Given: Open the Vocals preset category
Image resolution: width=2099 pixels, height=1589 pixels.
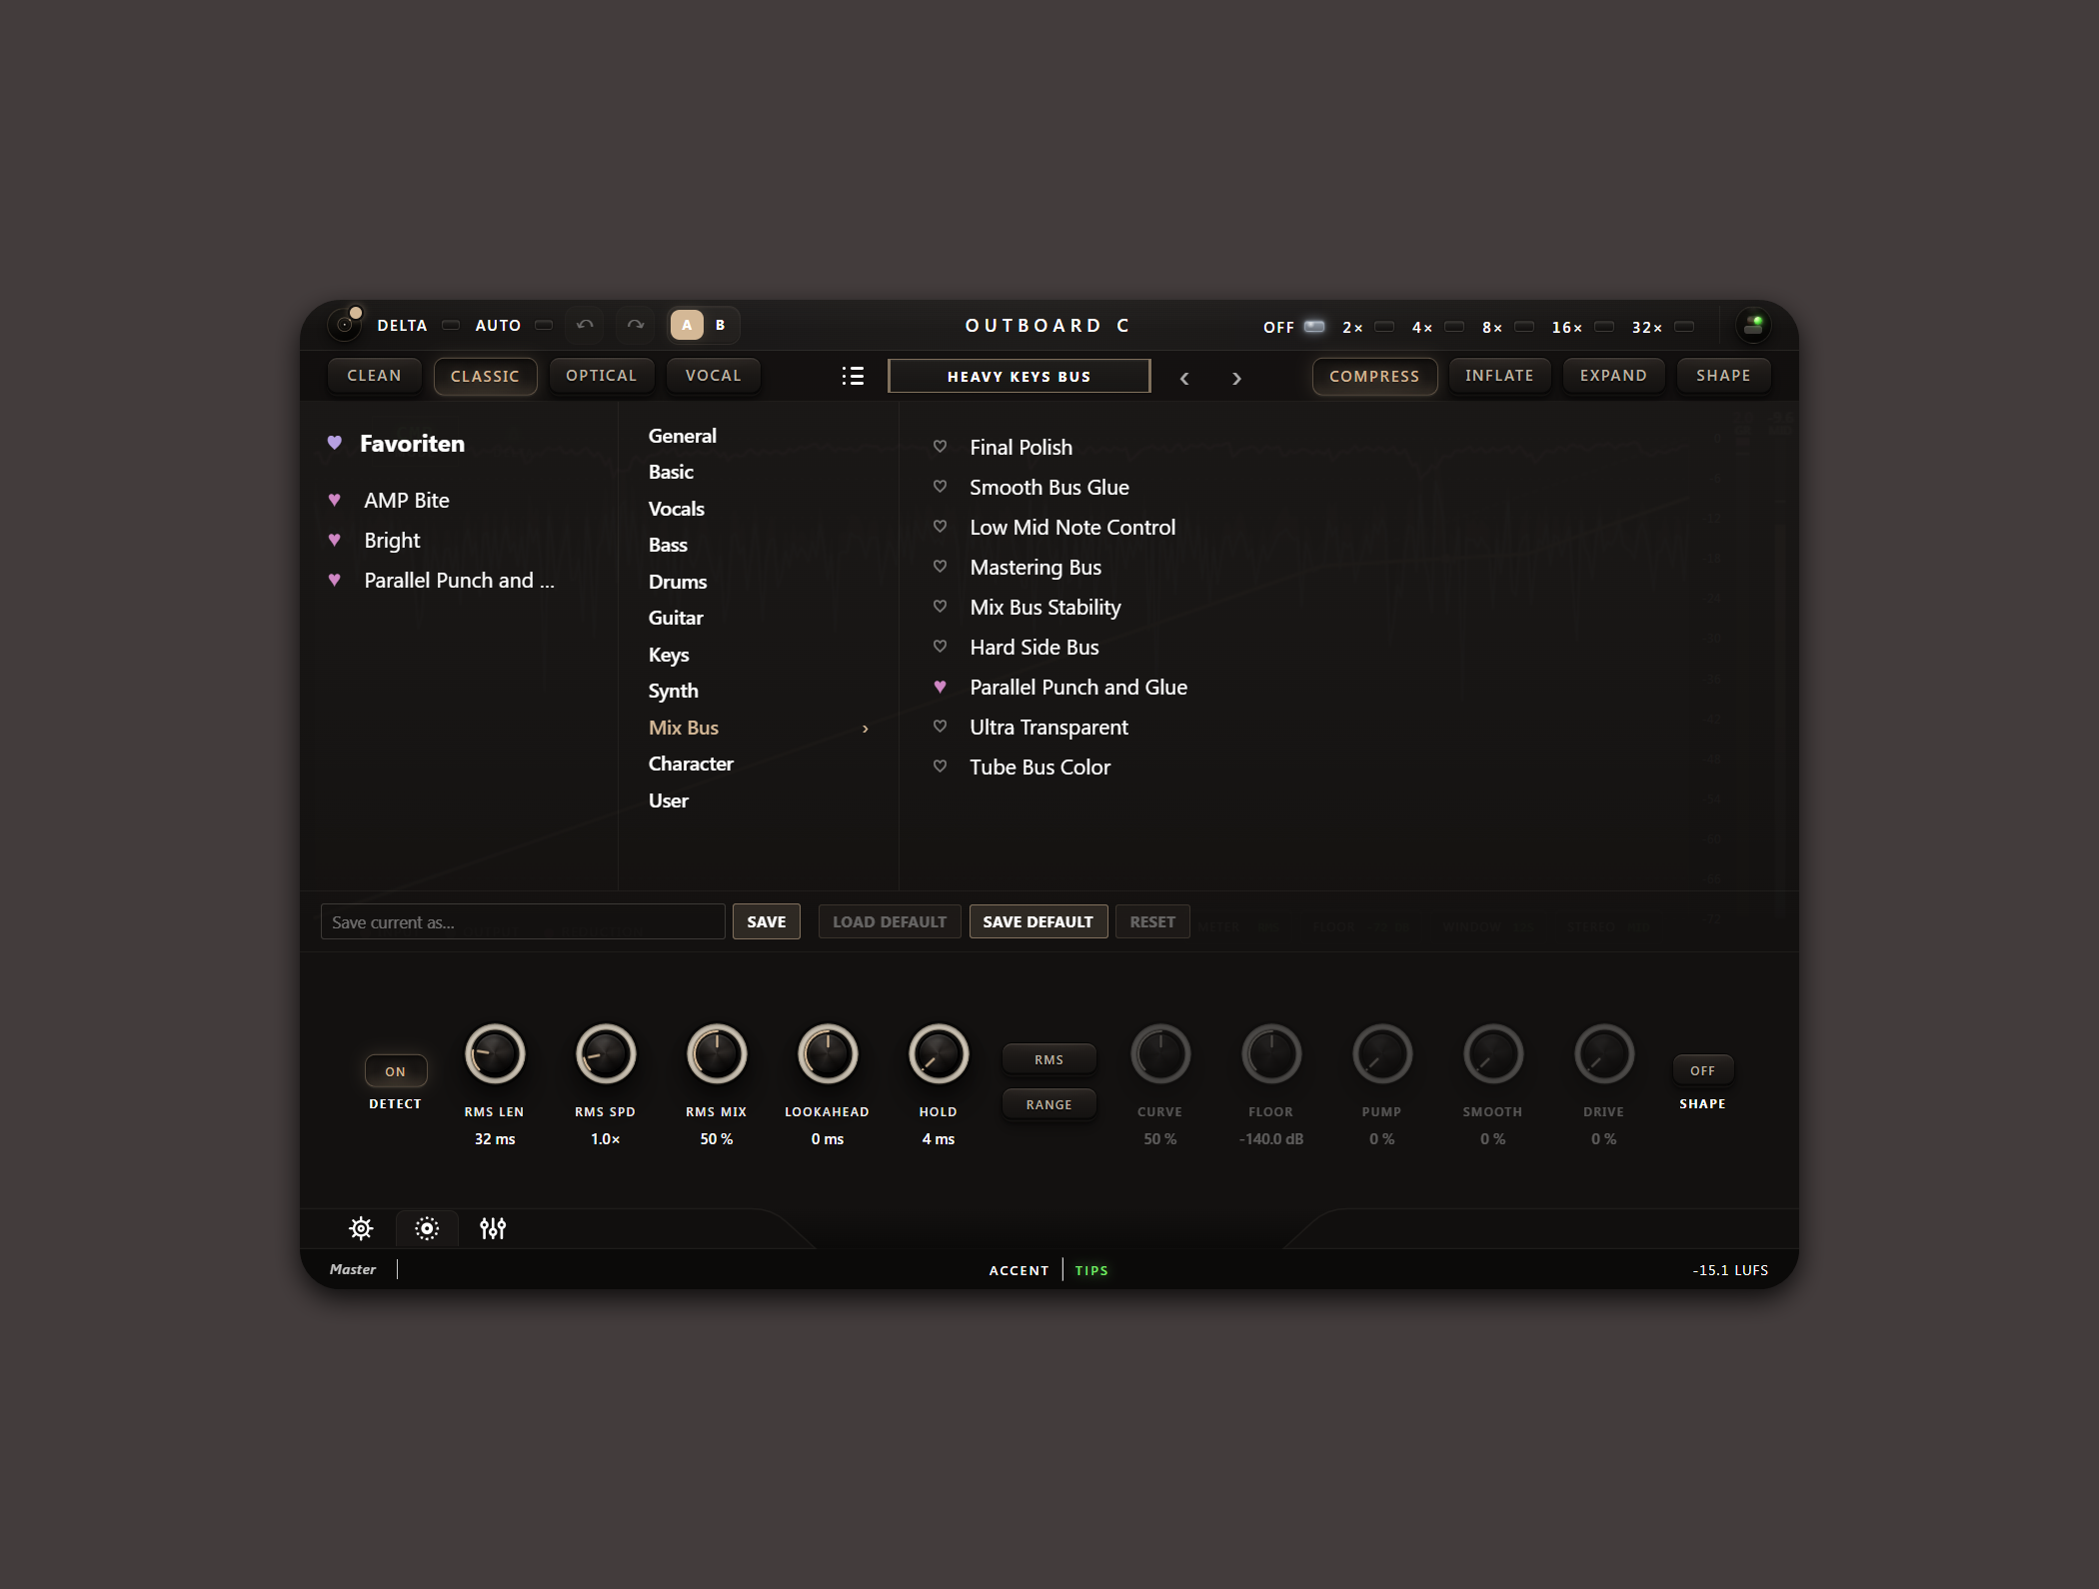Looking at the screenshot, I should 677,509.
